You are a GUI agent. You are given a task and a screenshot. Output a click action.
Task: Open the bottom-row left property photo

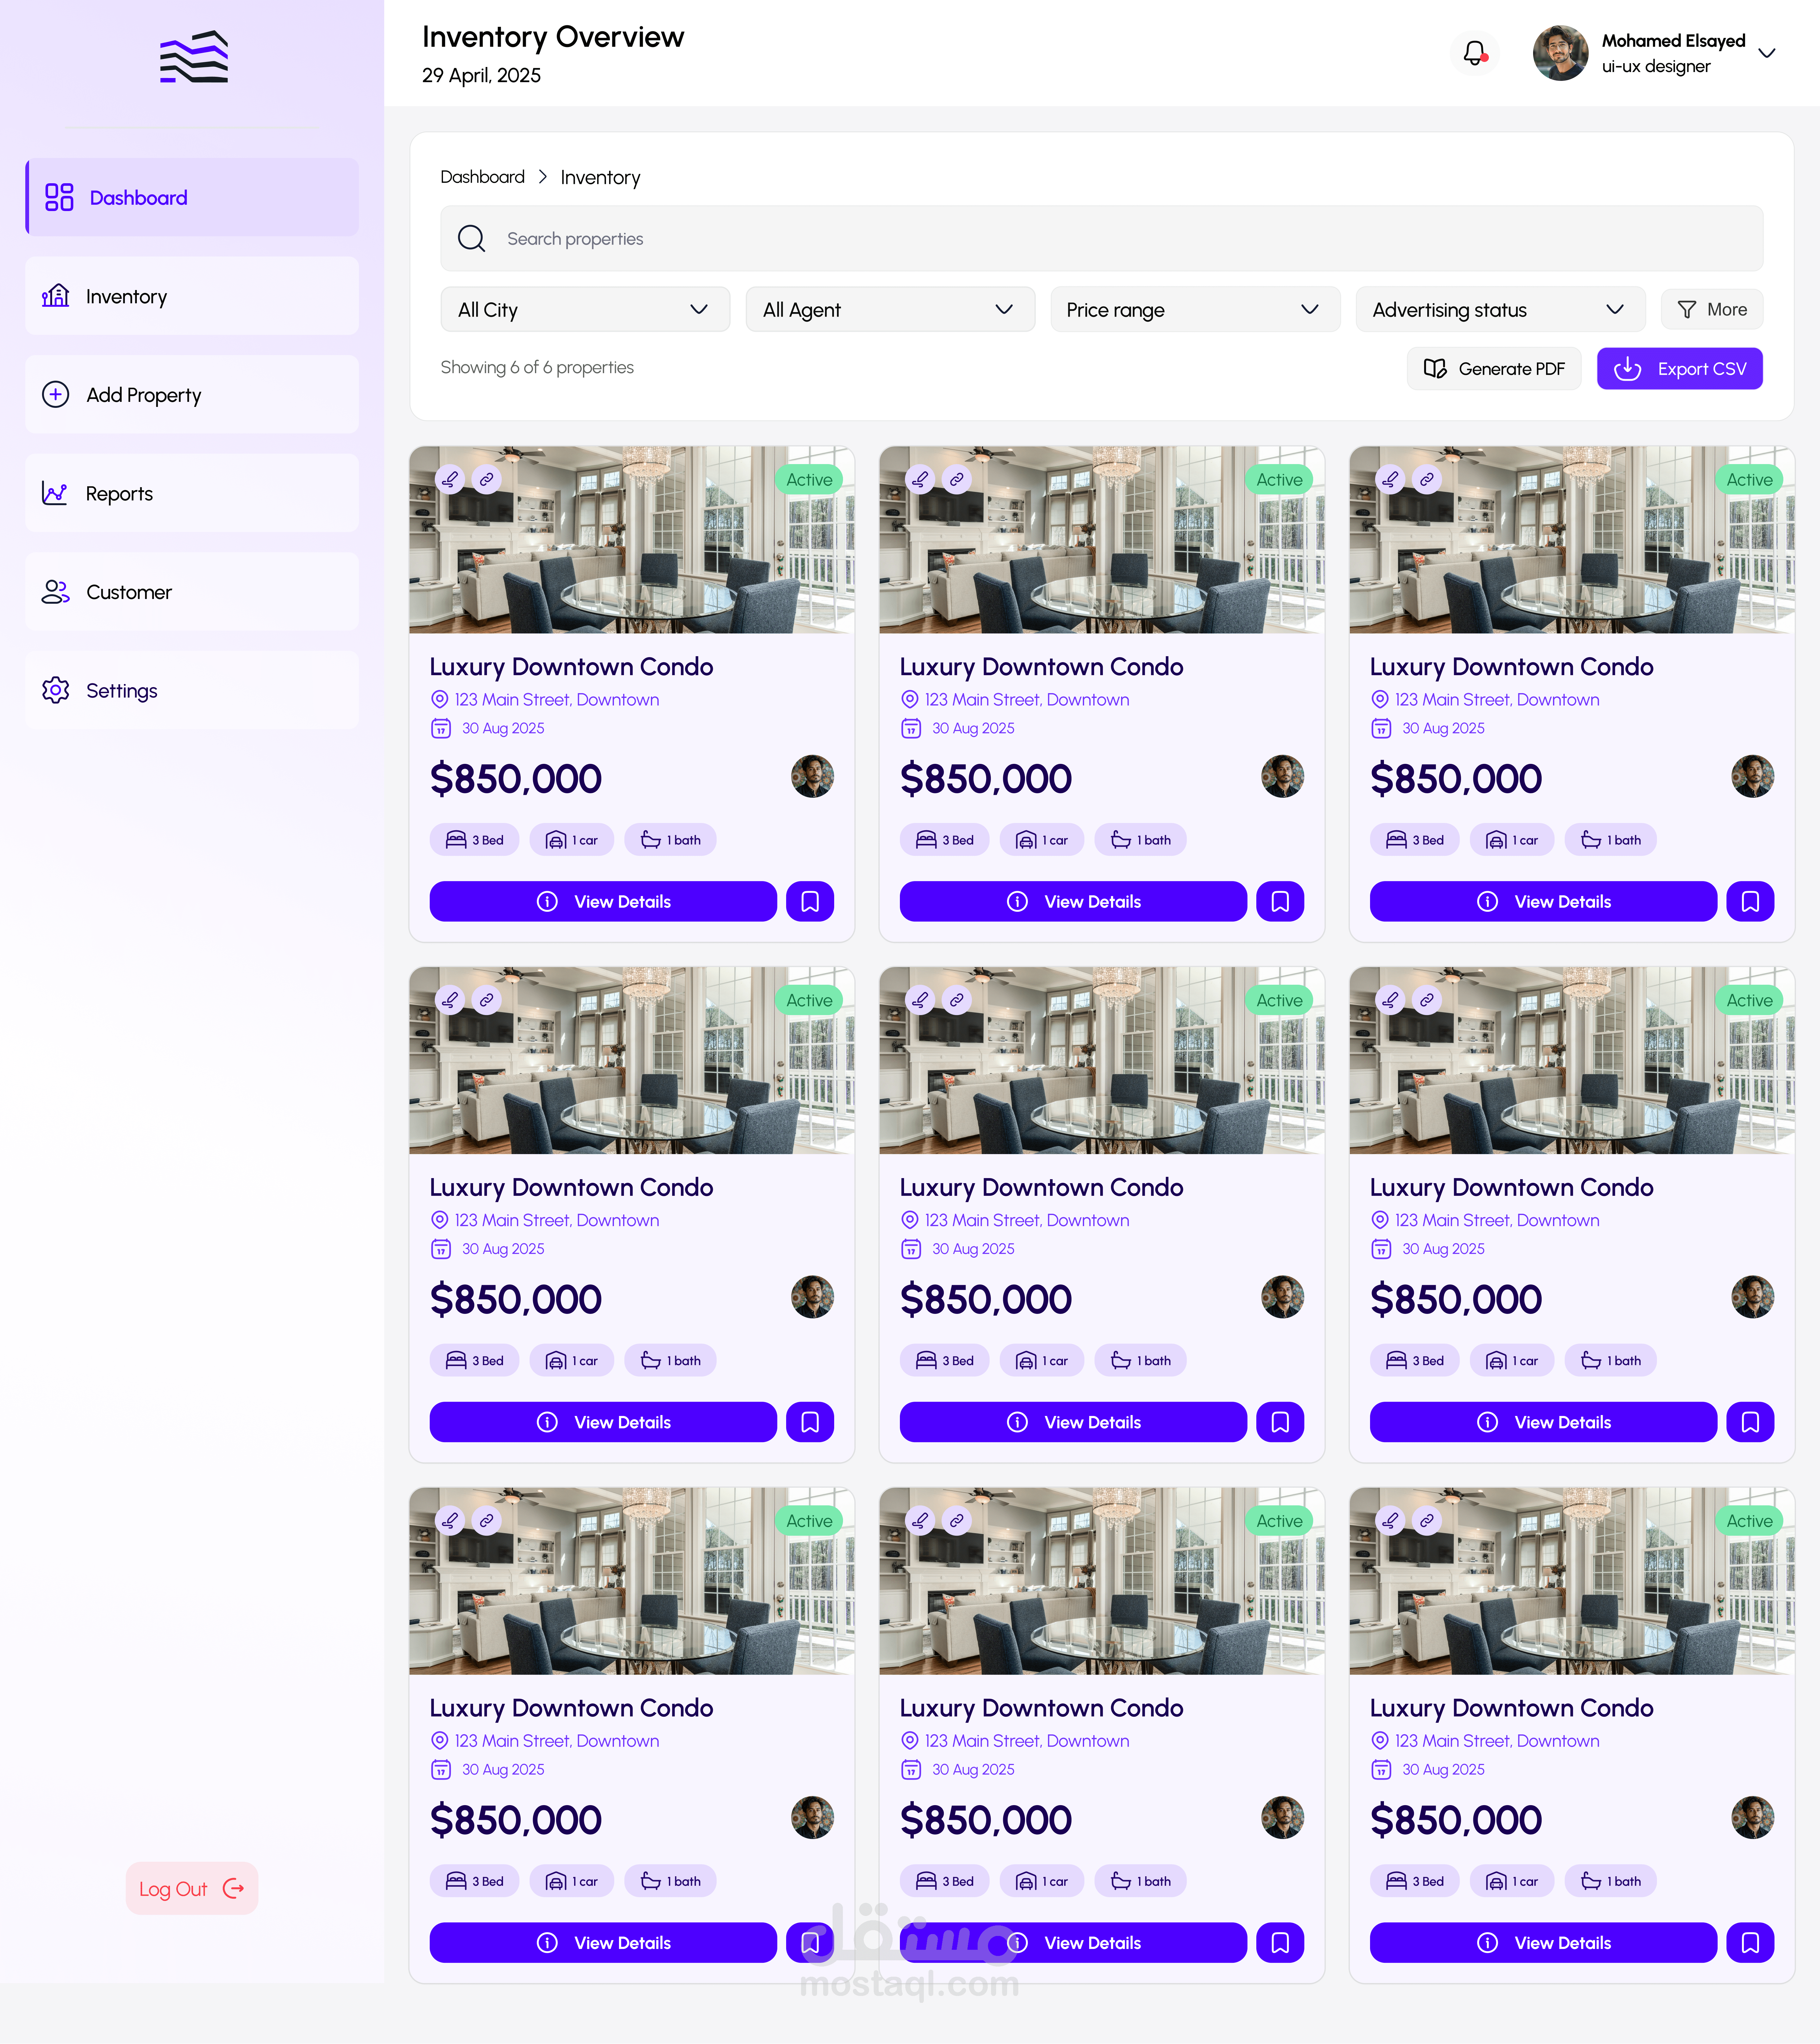tap(632, 1581)
